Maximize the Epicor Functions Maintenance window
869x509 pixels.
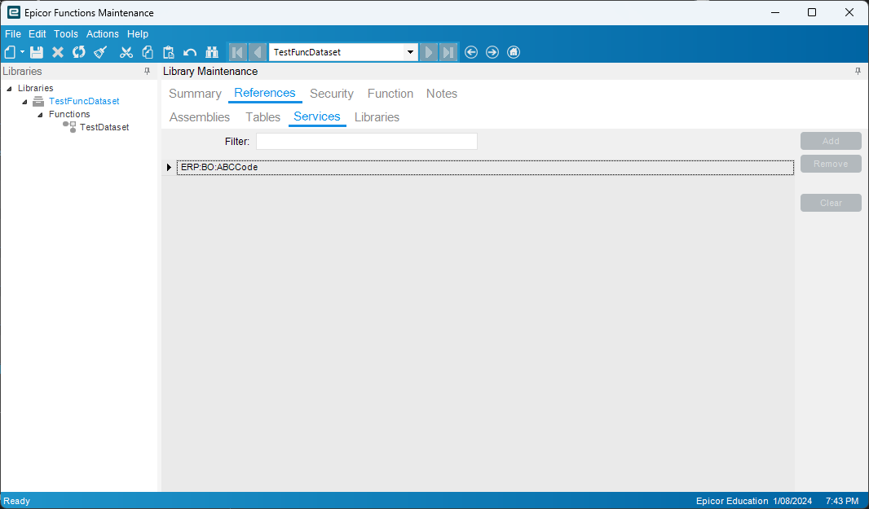pos(812,12)
